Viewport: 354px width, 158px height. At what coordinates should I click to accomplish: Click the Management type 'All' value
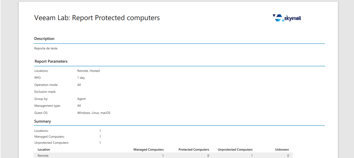tap(79, 106)
